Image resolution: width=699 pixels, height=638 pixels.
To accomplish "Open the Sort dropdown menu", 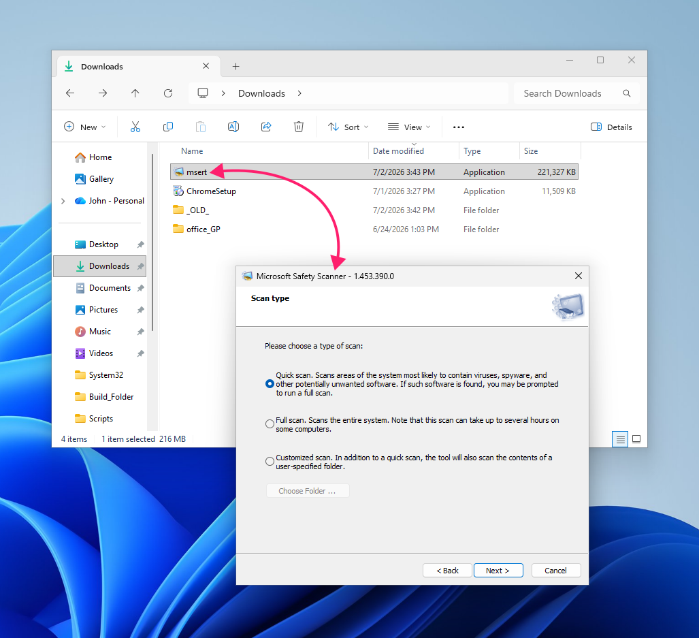I will pos(348,127).
